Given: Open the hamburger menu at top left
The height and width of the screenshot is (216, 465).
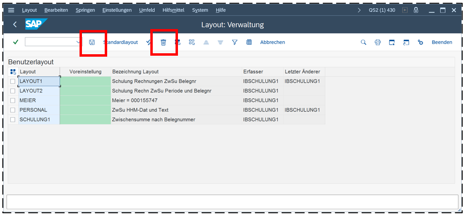Looking at the screenshot, I should click(x=11, y=10).
